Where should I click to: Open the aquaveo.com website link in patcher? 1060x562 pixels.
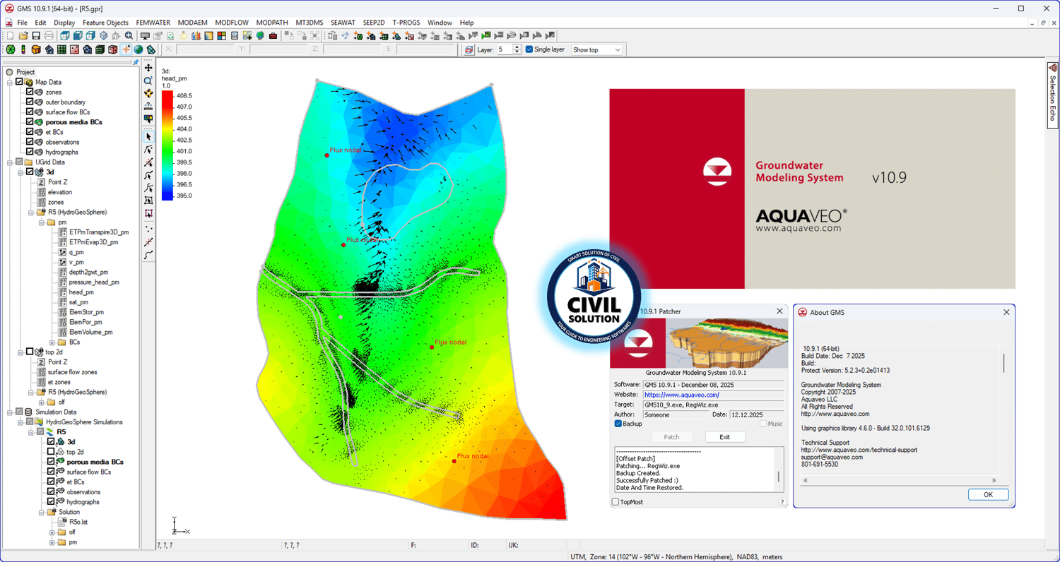click(682, 395)
